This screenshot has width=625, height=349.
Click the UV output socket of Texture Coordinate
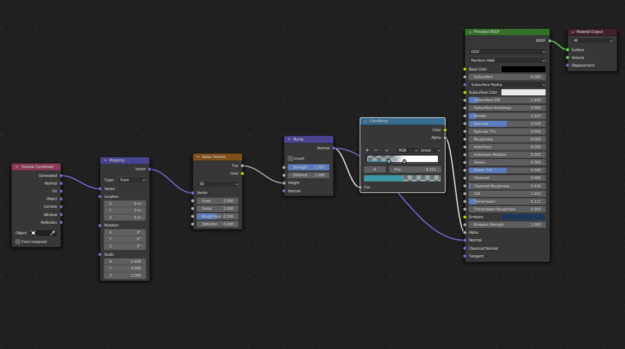click(61, 191)
